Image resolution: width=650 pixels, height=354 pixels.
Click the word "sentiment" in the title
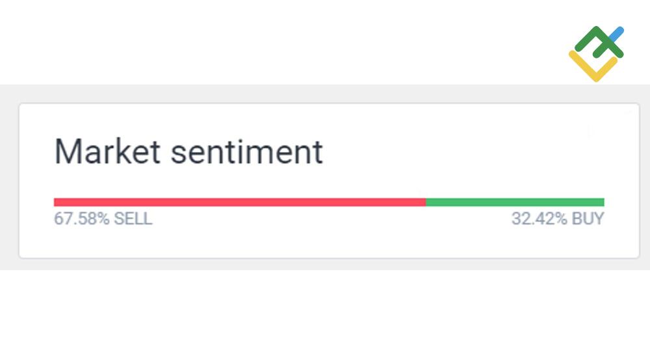(246, 152)
